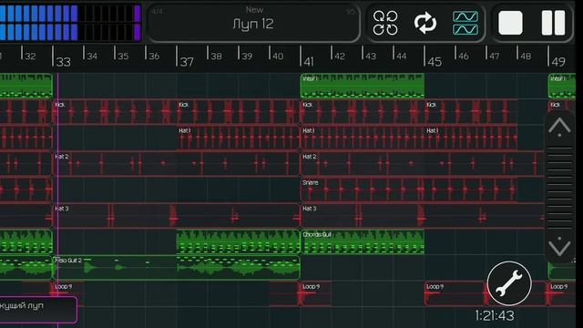Select the Loop 9 clip at bar 33
The height and width of the screenshot is (328, 583).
tap(68, 293)
